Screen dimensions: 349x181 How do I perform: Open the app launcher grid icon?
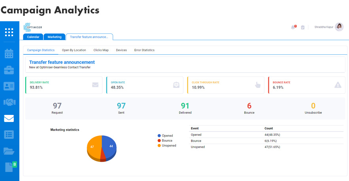coord(9,32)
